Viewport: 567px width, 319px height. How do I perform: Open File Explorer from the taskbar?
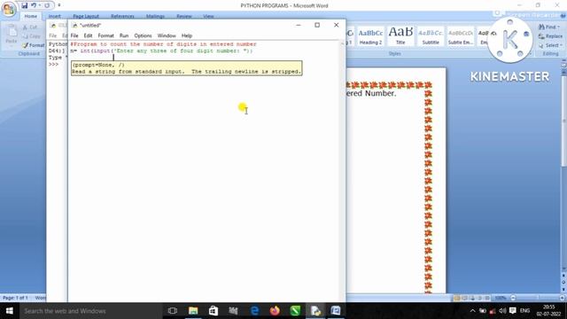(193, 311)
